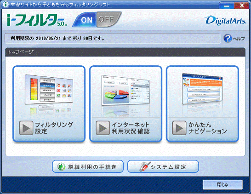Open インターネット利用状況確認 play arrow
The image size is (251, 194).
coord(103,128)
